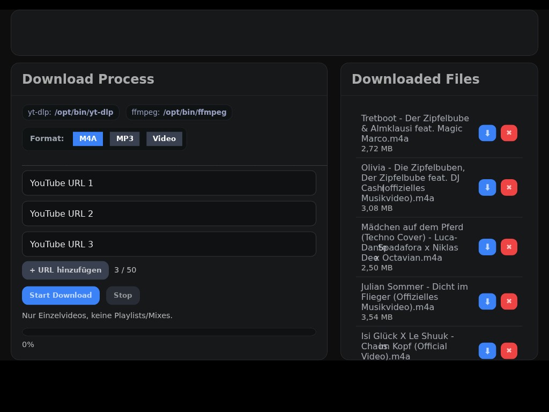Click the download progress bar
This screenshot has height=412, width=549.
[169, 332]
